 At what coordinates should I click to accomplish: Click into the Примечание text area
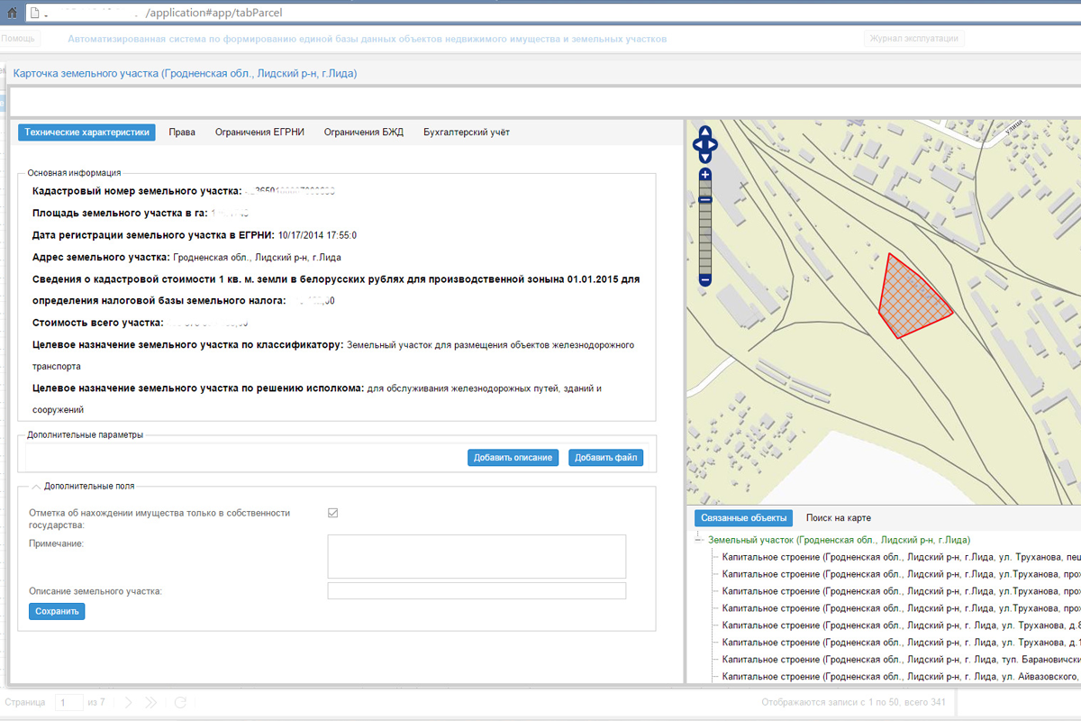click(x=477, y=556)
